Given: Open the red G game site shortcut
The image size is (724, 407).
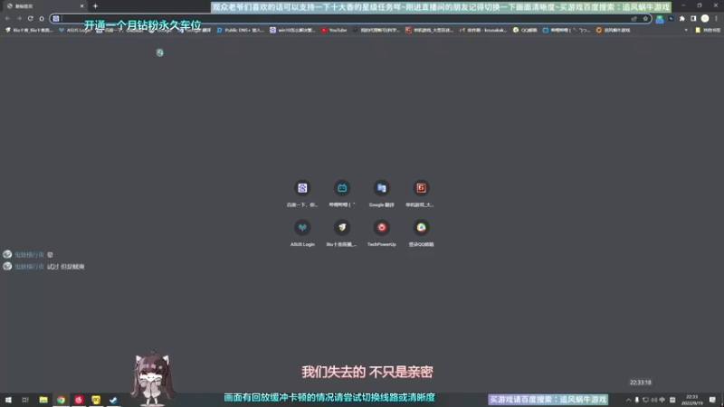Looking at the screenshot, I should (421, 193).
